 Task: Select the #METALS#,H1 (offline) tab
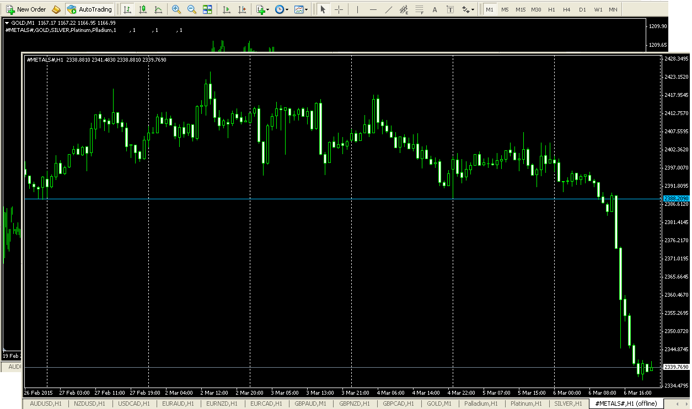coord(626,403)
